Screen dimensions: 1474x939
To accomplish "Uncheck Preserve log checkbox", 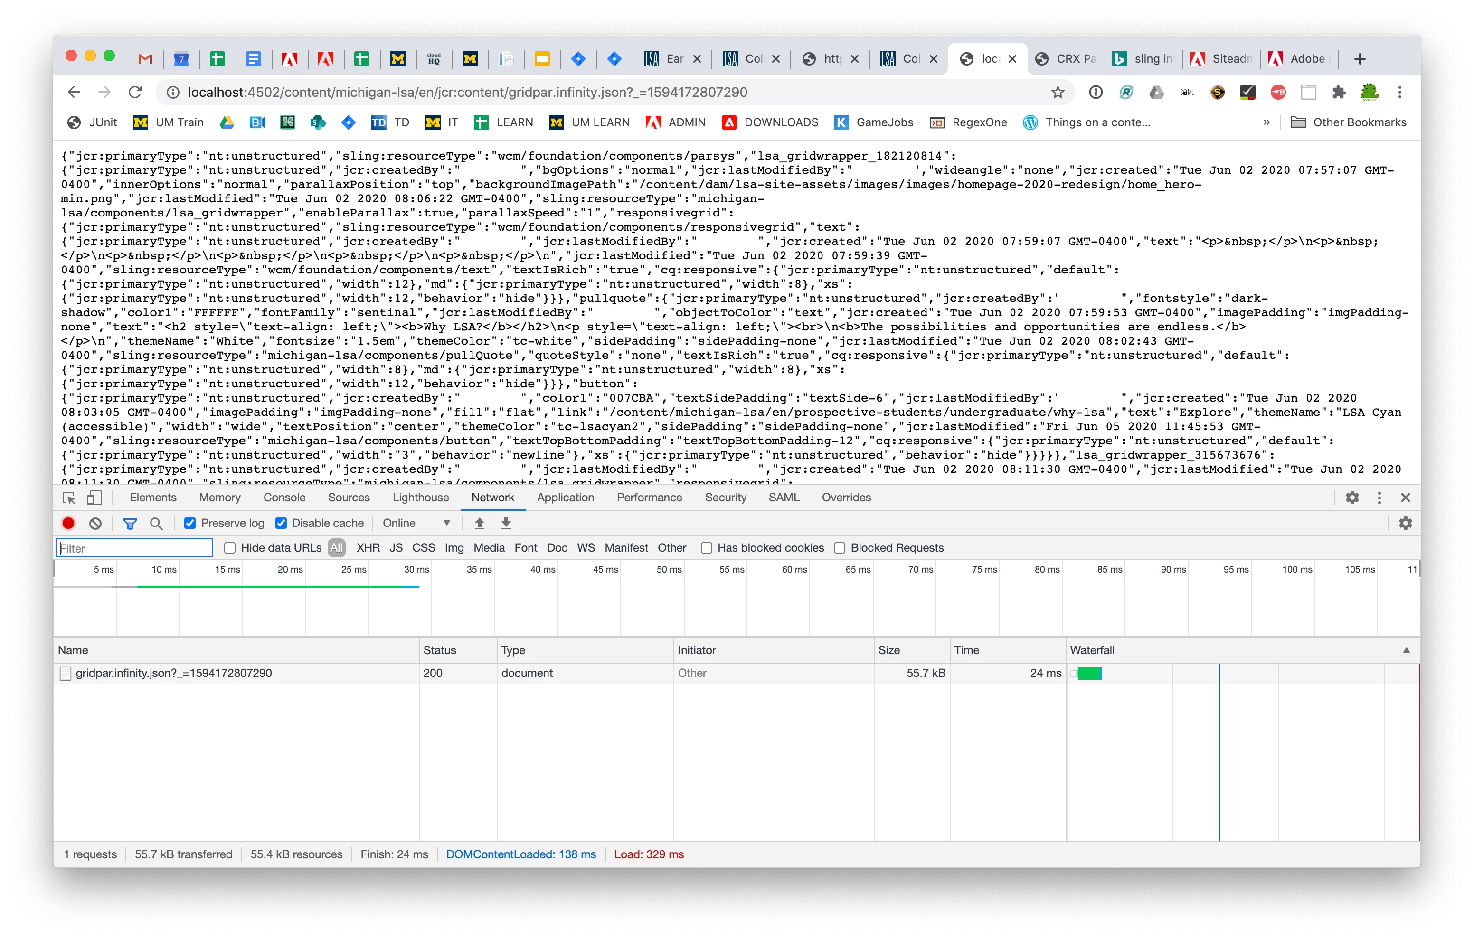I will coord(190,523).
